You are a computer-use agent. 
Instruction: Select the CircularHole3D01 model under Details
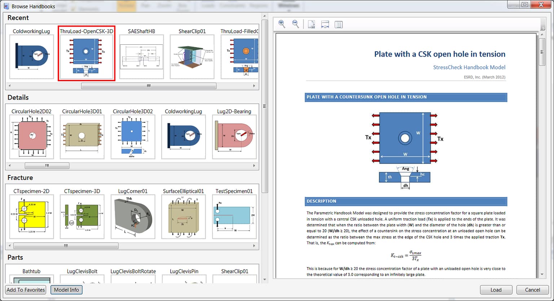[82, 136]
